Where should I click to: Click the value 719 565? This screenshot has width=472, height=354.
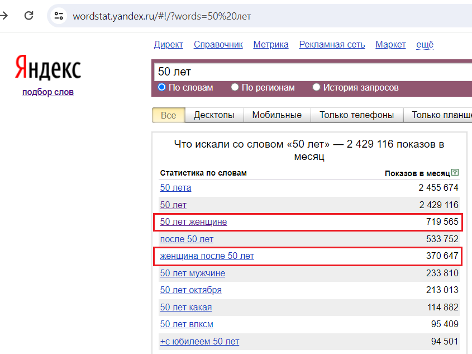(442, 222)
